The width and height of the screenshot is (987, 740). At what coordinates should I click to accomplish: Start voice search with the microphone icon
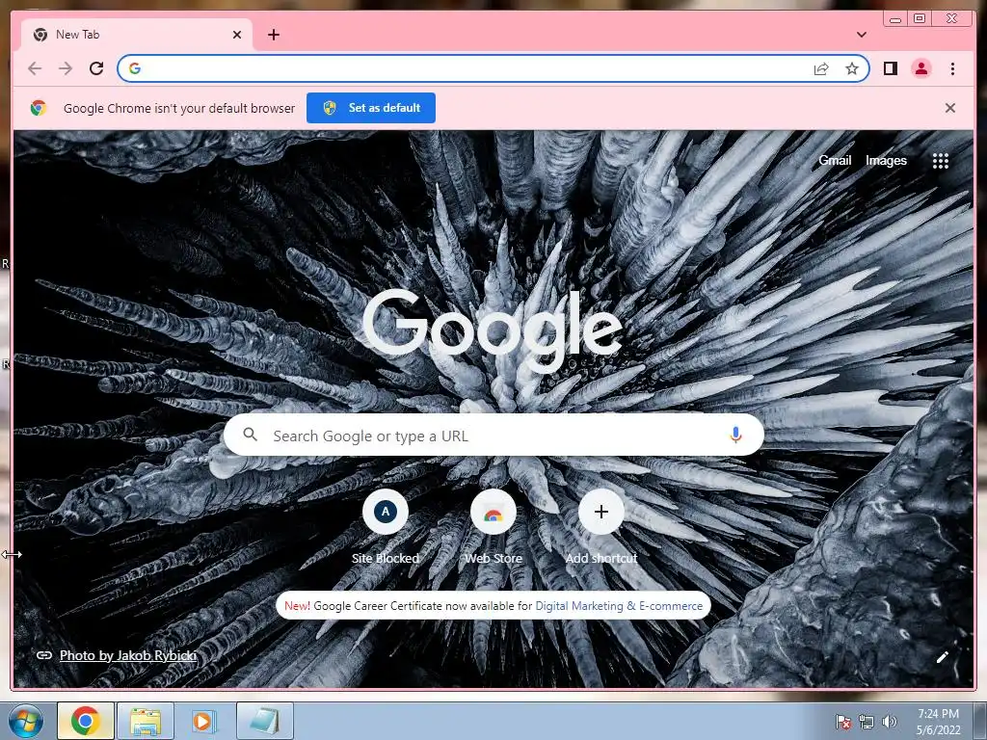[735, 435]
